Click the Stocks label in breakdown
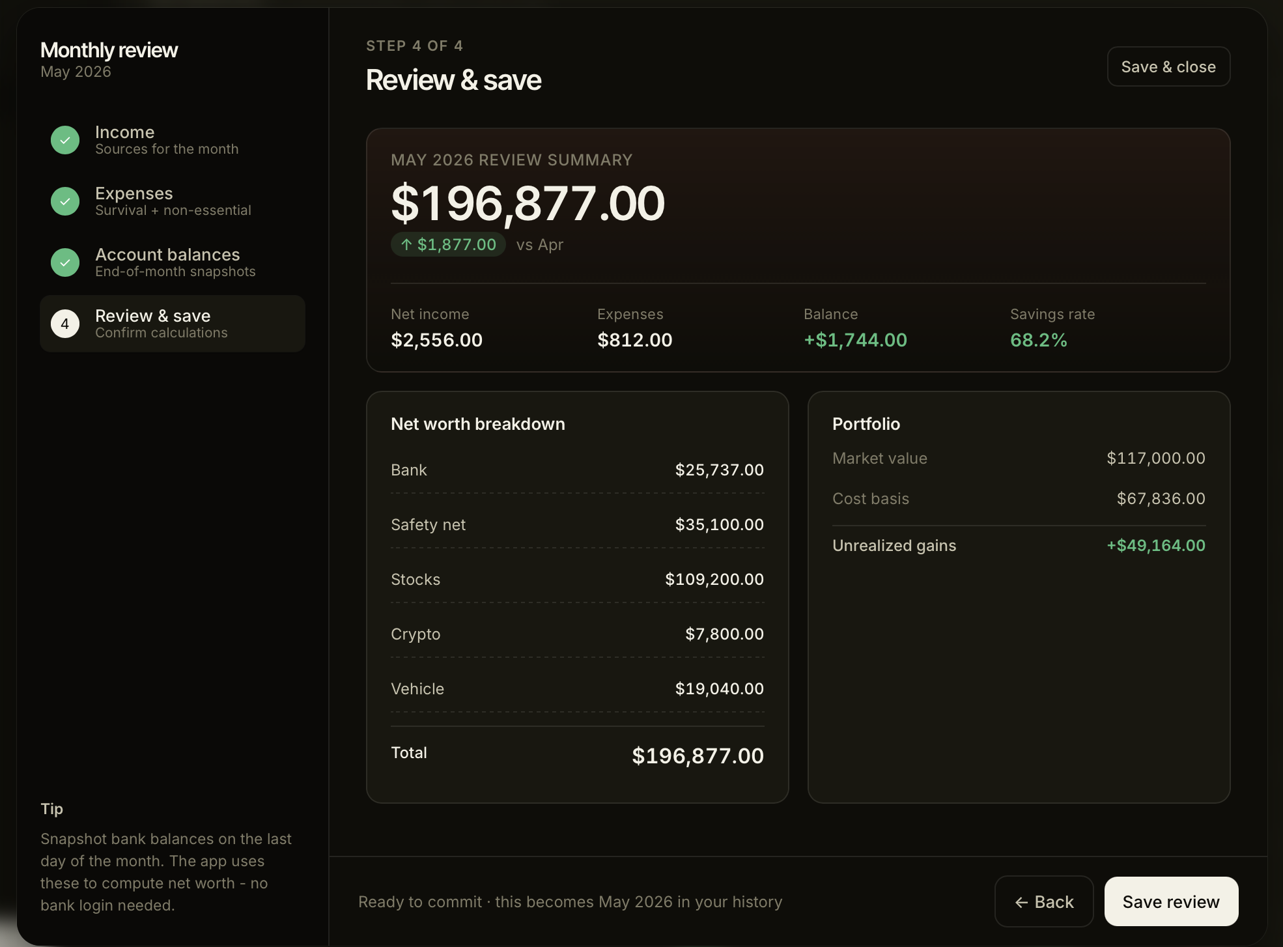Image resolution: width=1283 pixels, height=947 pixels. coord(415,579)
